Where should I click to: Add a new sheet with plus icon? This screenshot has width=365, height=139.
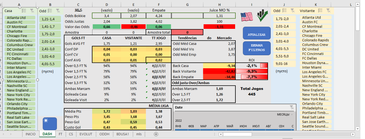pos(156,134)
